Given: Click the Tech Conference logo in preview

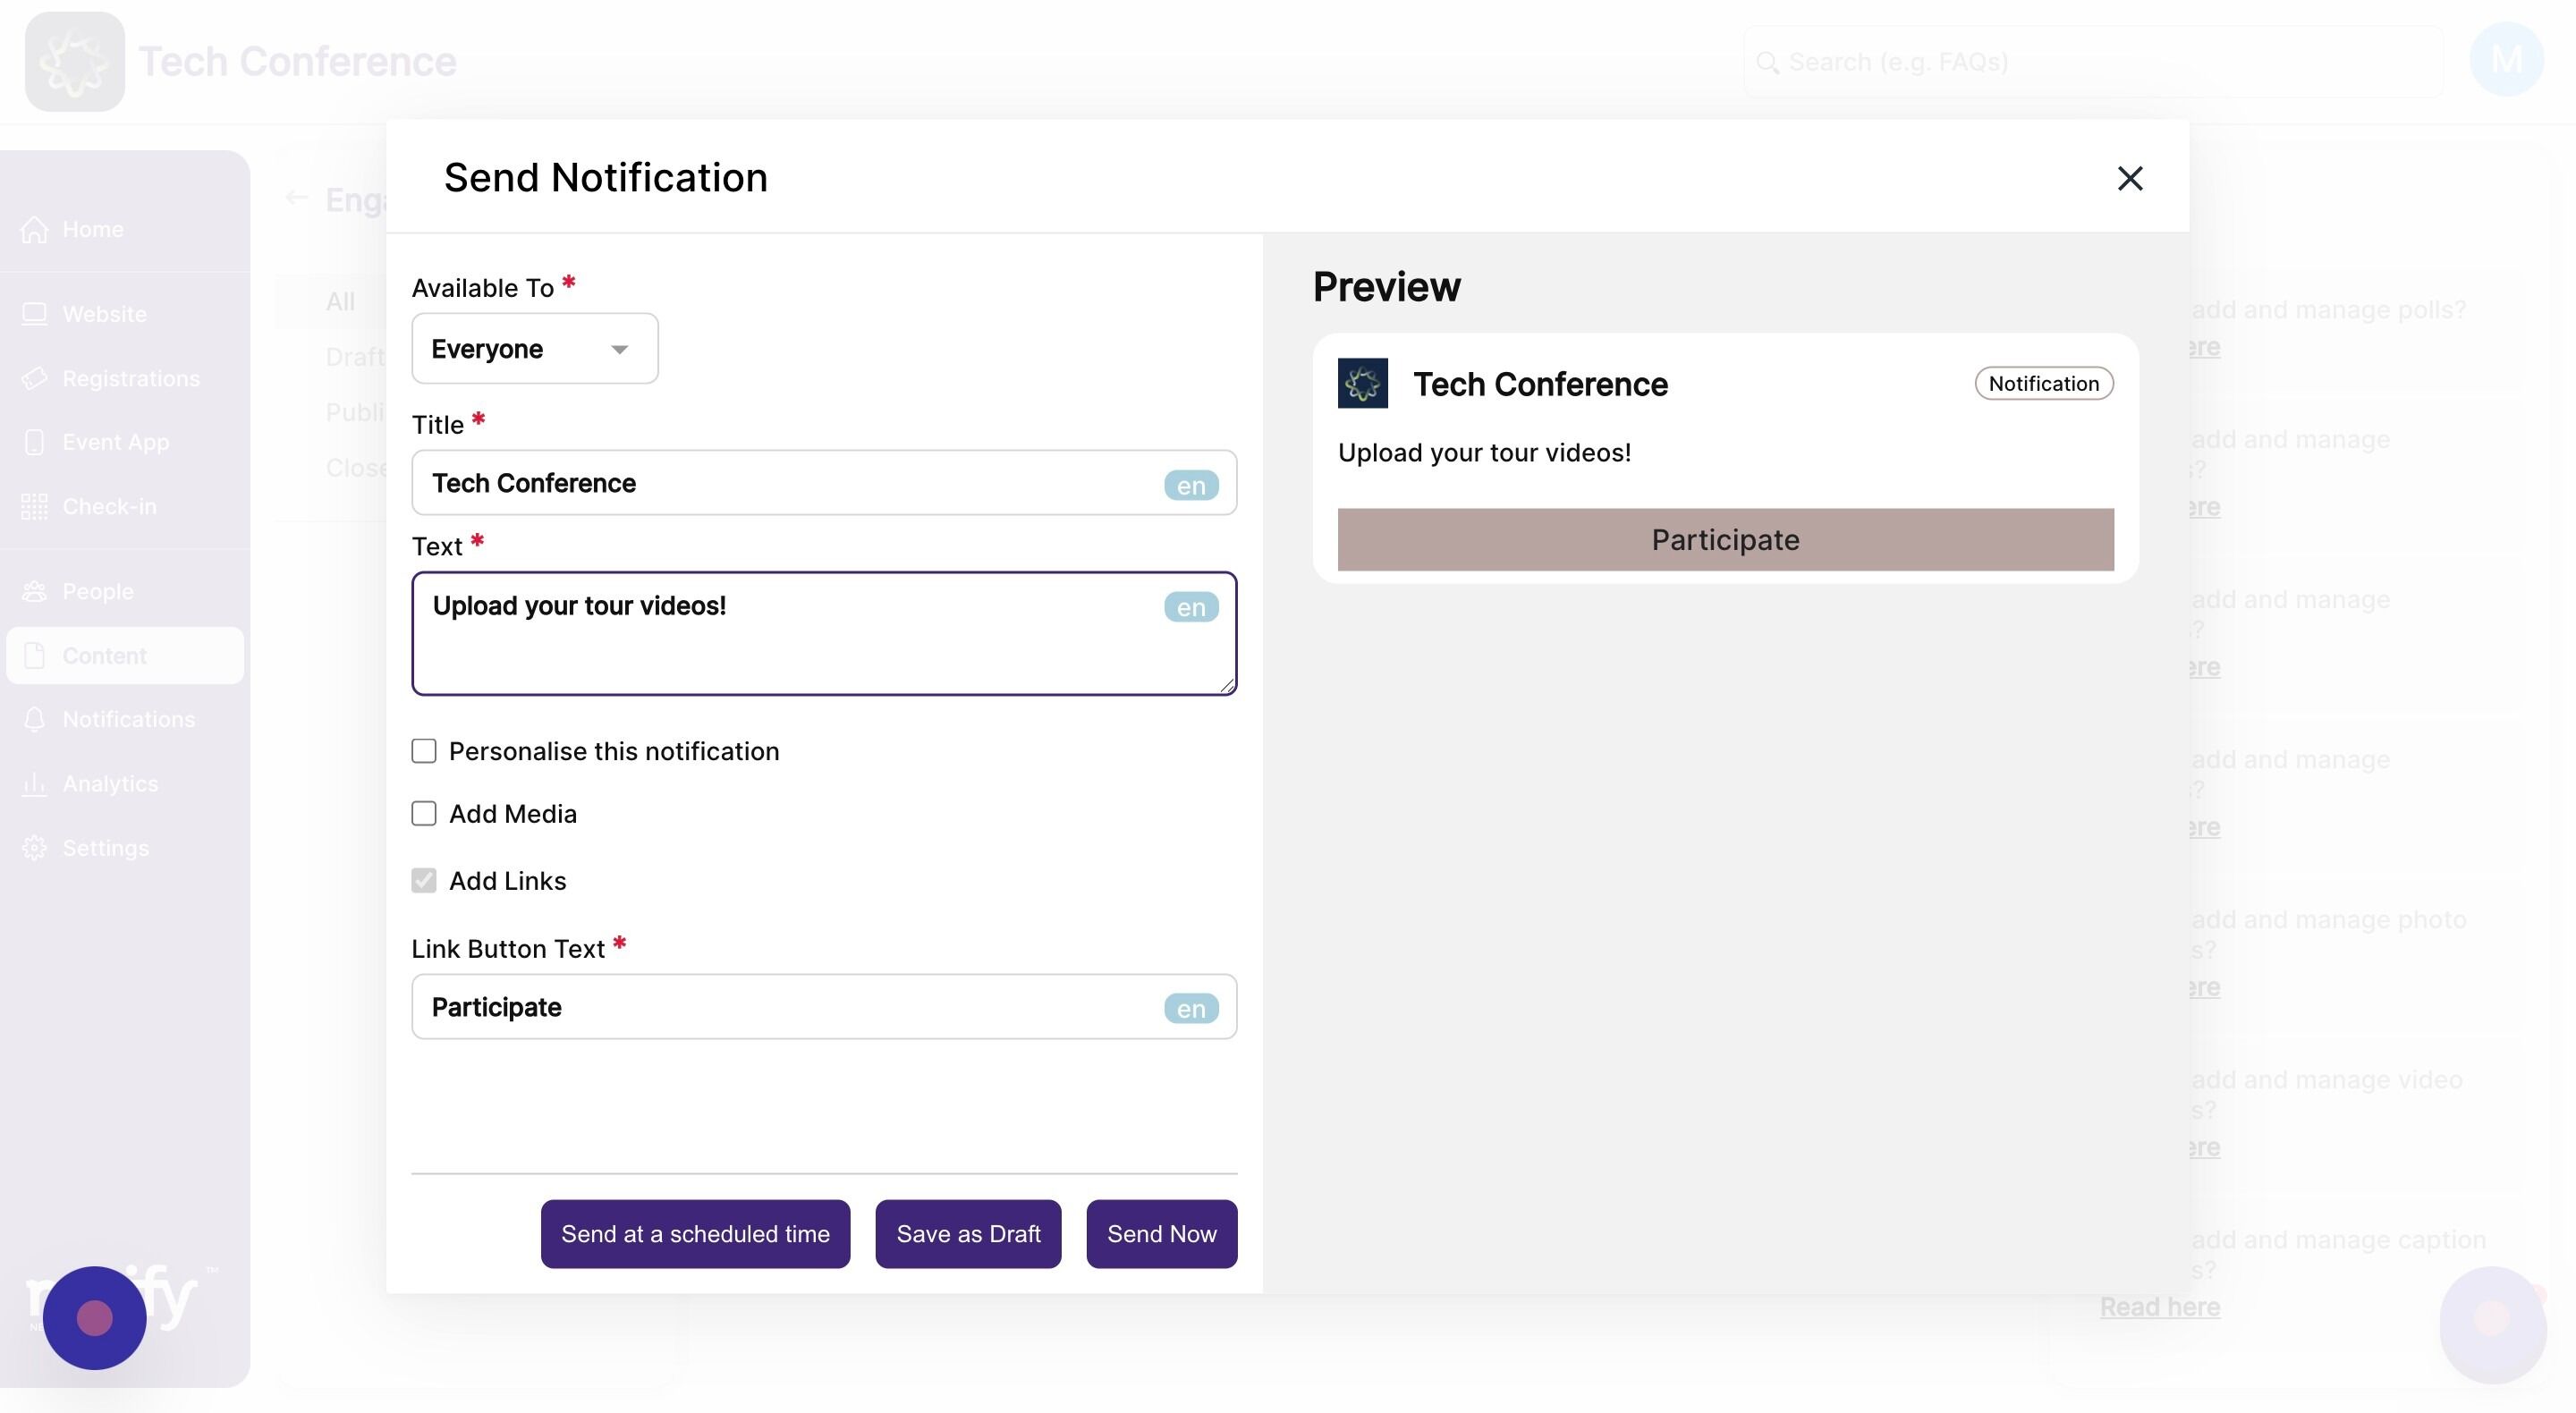Looking at the screenshot, I should 1362,383.
